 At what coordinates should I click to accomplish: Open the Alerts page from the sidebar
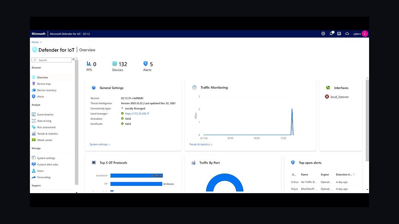point(38,97)
